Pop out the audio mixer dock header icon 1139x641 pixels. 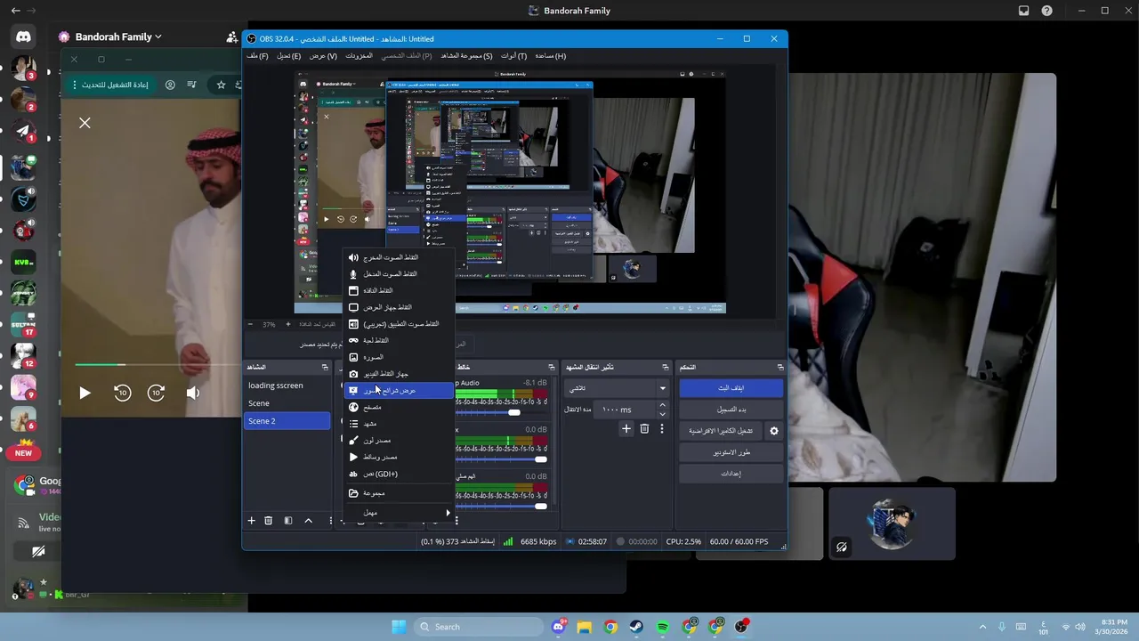click(x=552, y=367)
